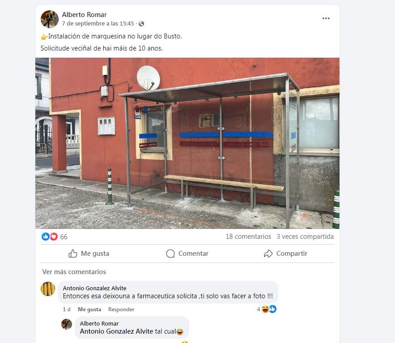Open the 18 comentarios list
Viewport: 395px width, 343px height.
[248, 237]
